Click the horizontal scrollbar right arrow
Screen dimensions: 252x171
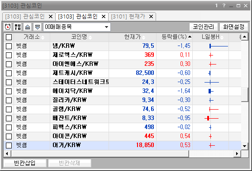click(x=237, y=154)
